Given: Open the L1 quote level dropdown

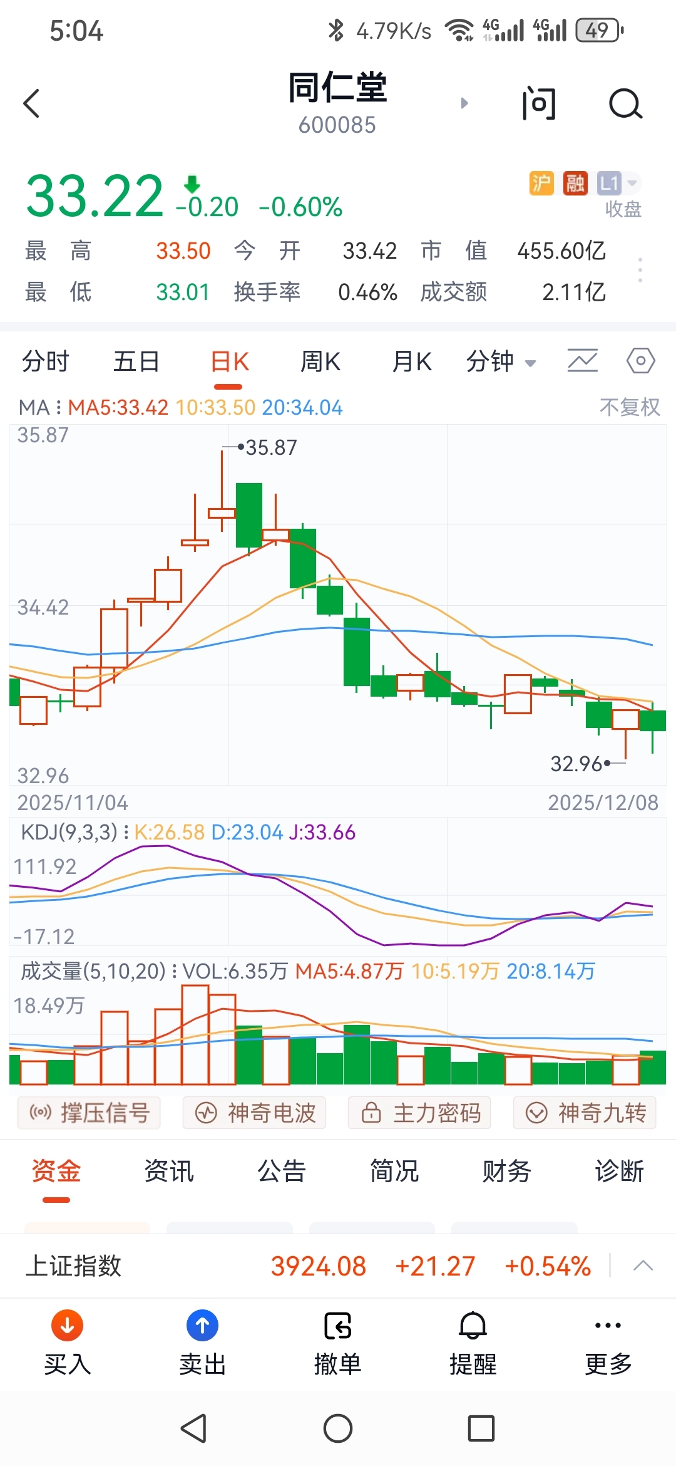Looking at the screenshot, I should click(617, 183).
